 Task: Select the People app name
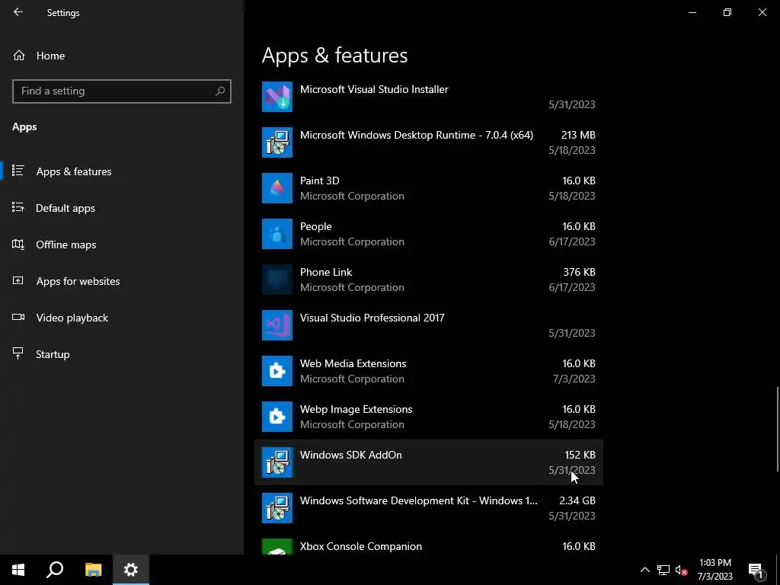(x=316, y=226)
